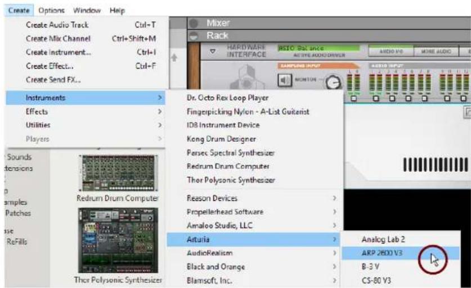Click the More Audio button
This screenshot has width=471, height=288.
click(436, 51)
